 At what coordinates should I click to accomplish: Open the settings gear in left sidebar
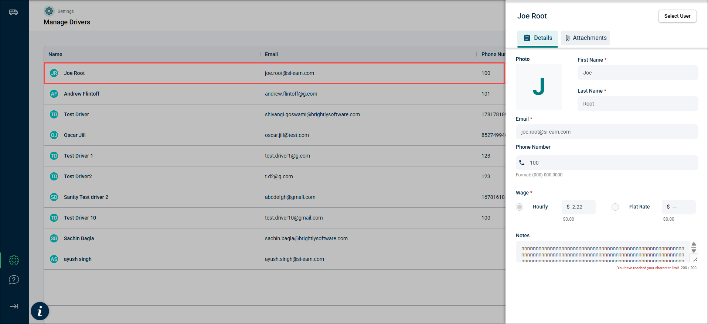coord(14,260)
